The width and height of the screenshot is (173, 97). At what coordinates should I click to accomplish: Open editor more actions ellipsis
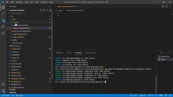pyautogui.click(x=170, y=6)
